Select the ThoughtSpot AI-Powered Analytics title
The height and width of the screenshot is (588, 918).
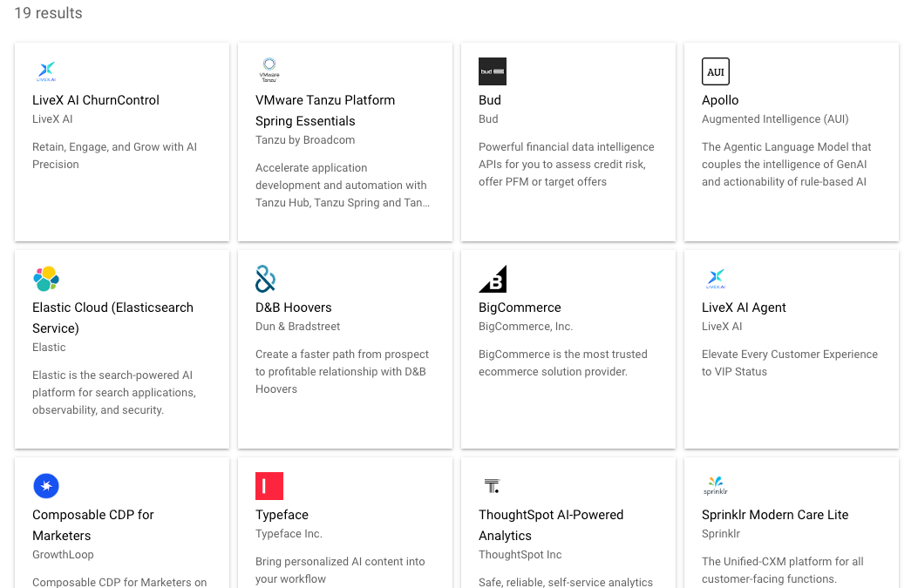tap(551, 525)
